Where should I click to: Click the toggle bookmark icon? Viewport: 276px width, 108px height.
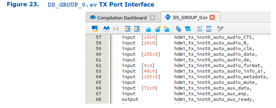pos(148,29)
